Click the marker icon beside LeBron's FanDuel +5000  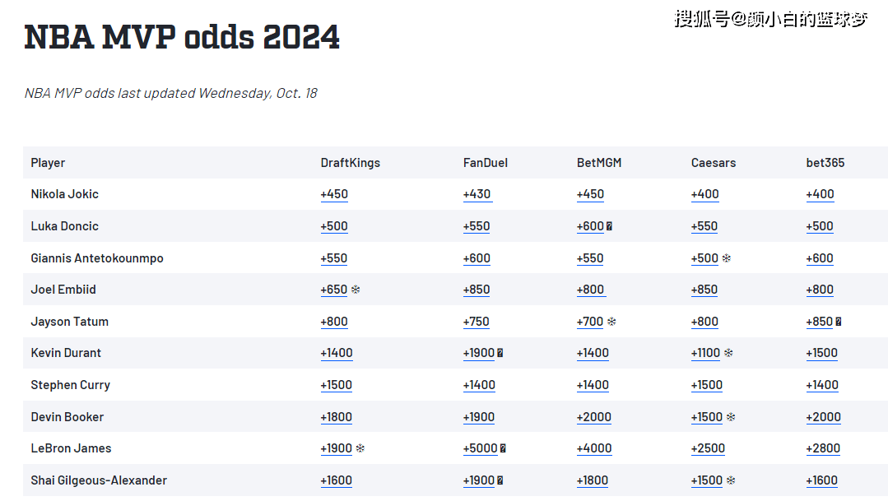pyautogui.click(x=503, y=448)
